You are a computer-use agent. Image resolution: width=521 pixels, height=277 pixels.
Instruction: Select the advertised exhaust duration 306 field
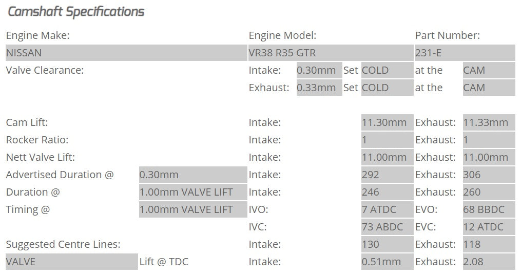coord(489,175)
